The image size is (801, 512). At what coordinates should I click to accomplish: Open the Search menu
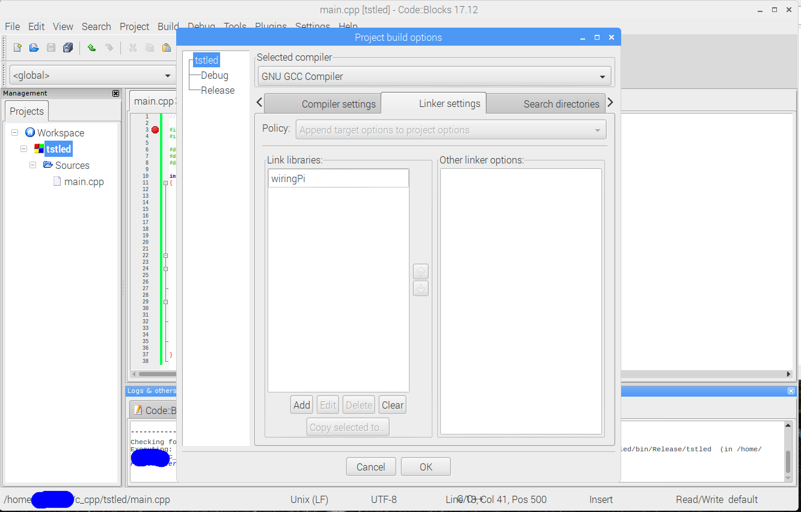point(96,26)
